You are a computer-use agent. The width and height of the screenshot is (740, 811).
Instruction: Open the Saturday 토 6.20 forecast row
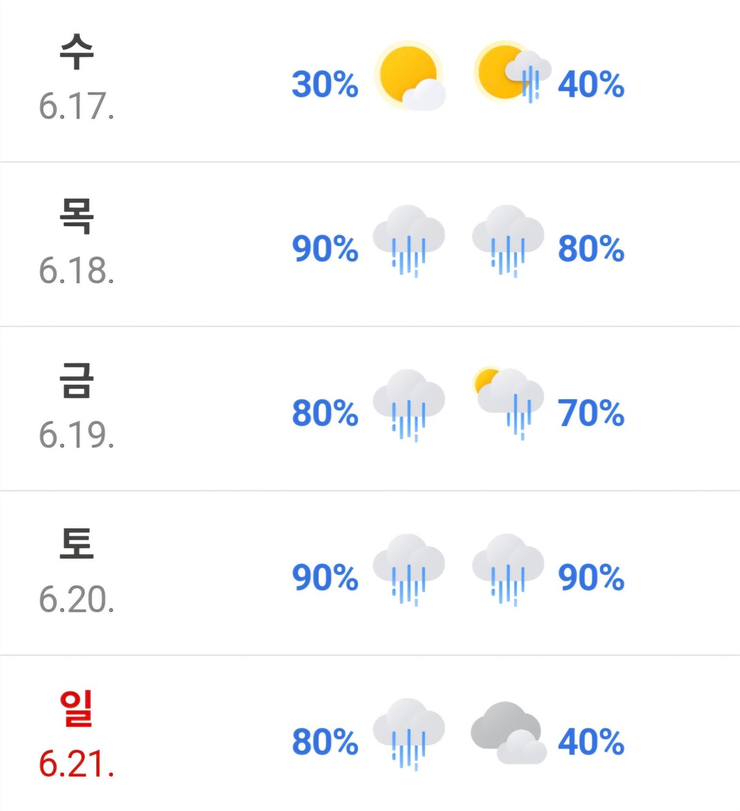(x=370, y=573)
